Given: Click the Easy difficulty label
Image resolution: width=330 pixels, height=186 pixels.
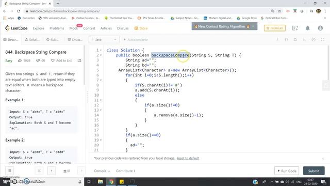Looking at the screenshot, I should [x=9, y=61].
